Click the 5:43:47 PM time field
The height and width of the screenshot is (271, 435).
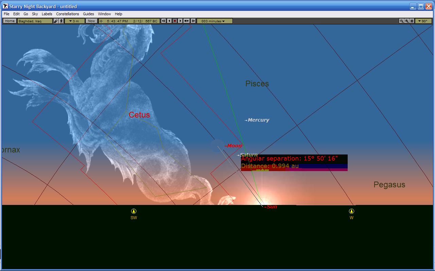[118, 21]
